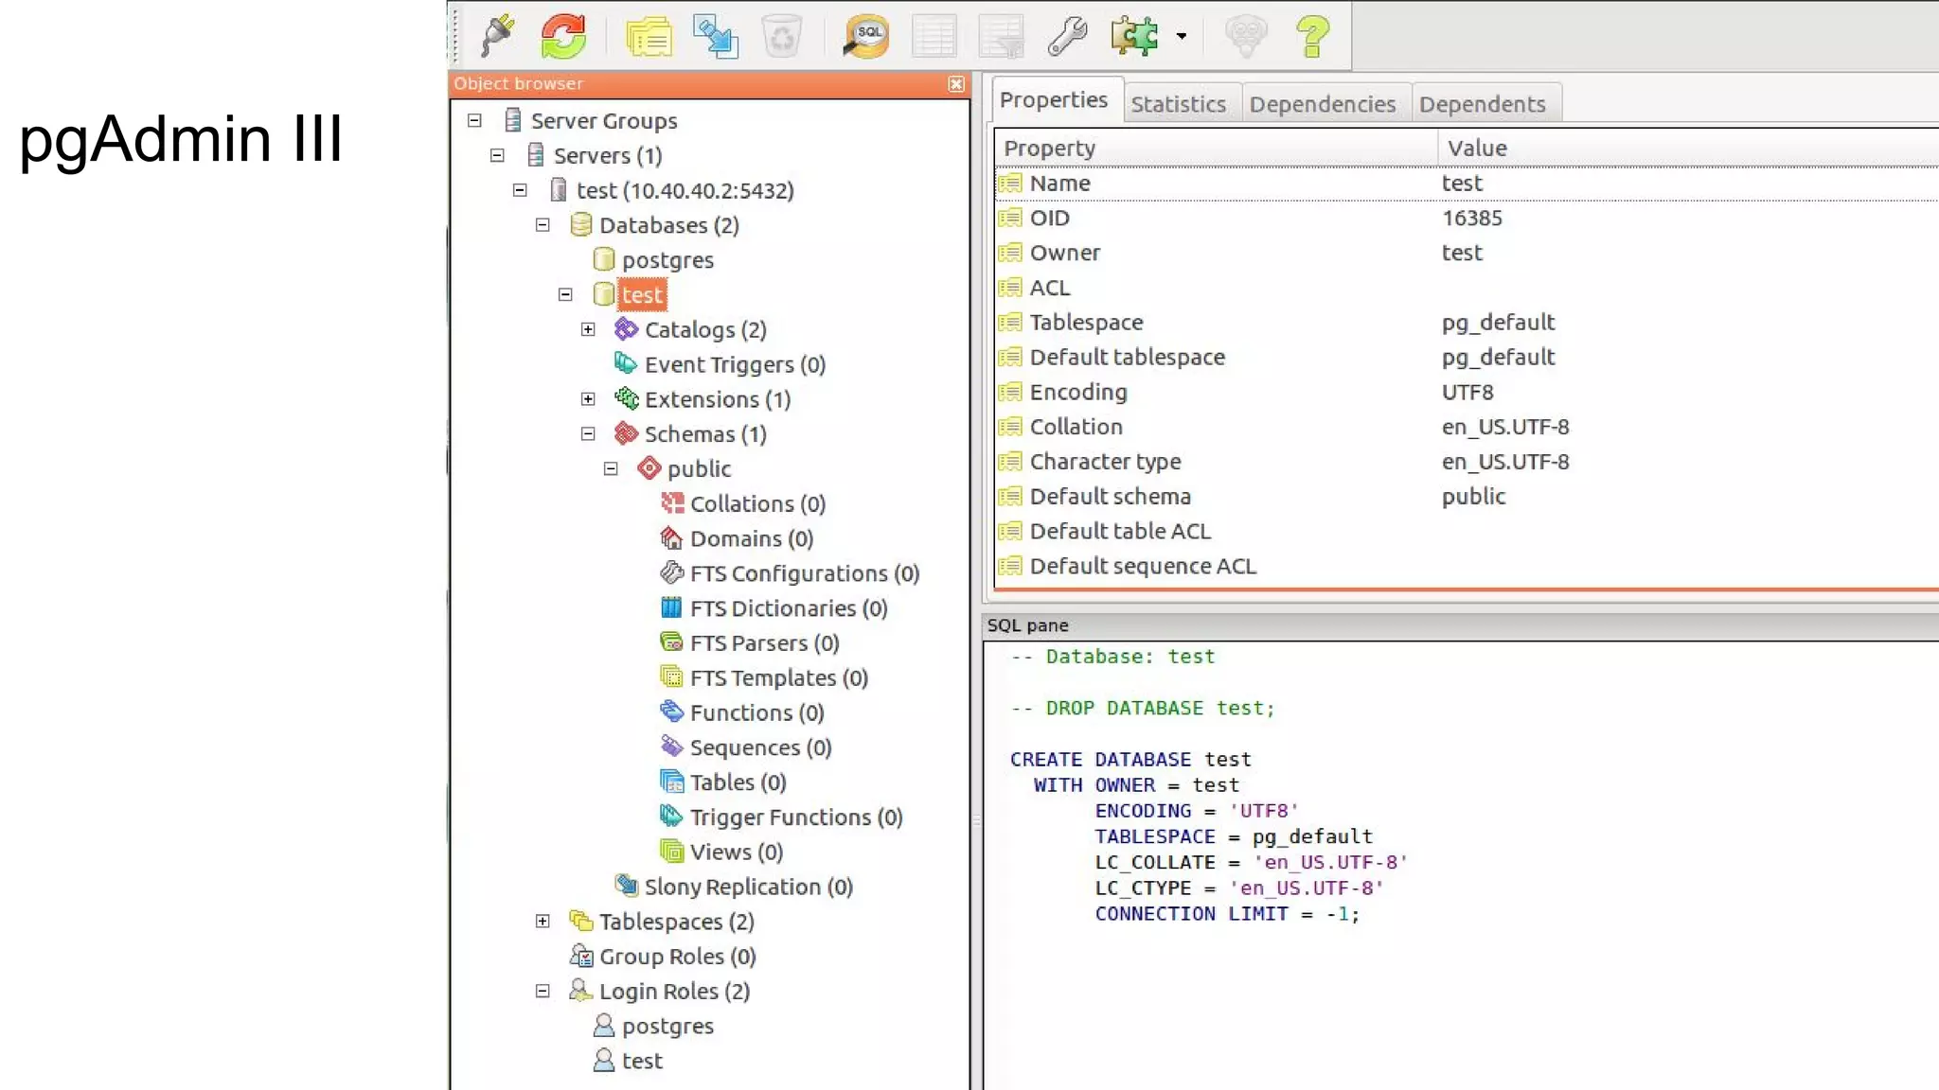Open the object Properties toolbar icon

pyautogui.click(x=649, y=36)
